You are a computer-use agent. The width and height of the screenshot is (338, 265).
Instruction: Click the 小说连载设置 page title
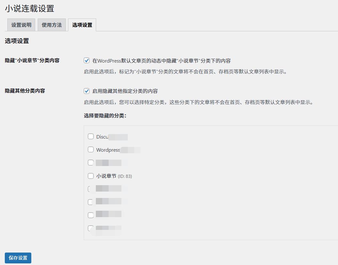click(x=29, y=9)
